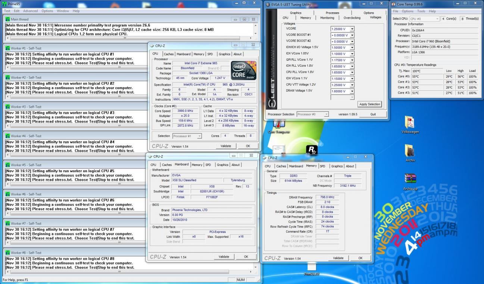Open the VCORE BOOST #1 dropdown
The image size is (484, 284).
click(352, 35)
